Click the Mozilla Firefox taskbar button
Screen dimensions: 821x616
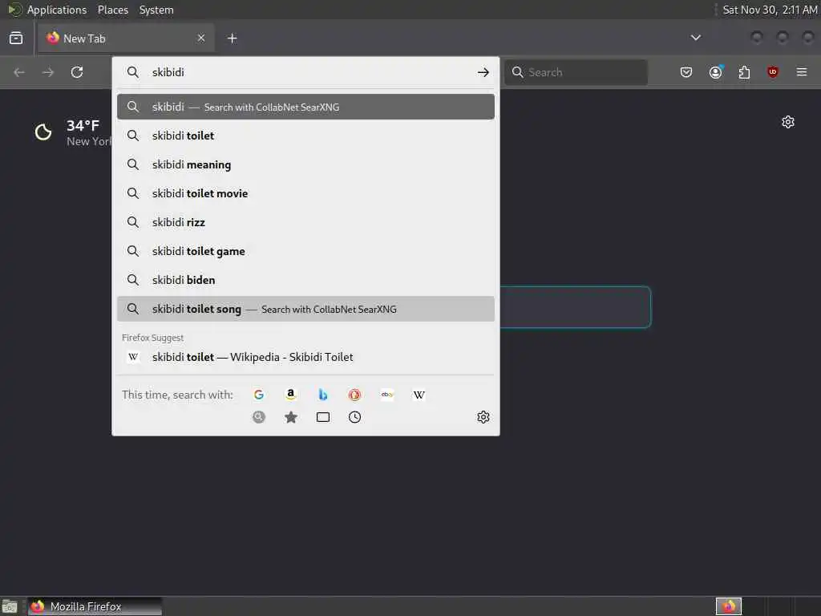95,606
